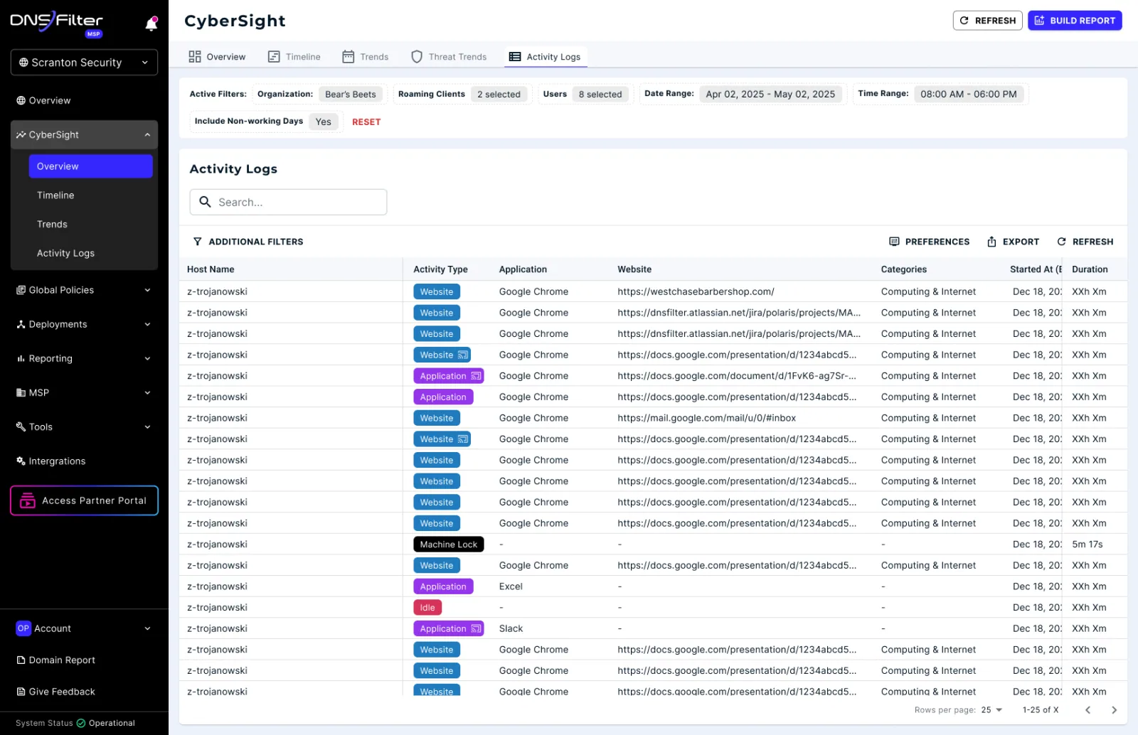Click the Tools wrench icon
Screen dimensions: 1138x735
(21, 426)
